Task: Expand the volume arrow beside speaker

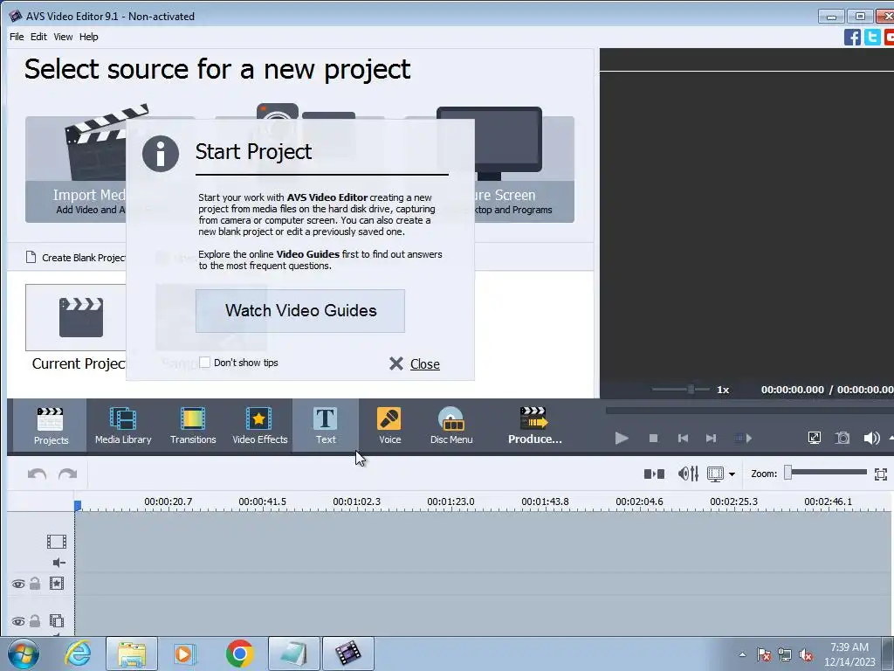Action: (891, 439)
